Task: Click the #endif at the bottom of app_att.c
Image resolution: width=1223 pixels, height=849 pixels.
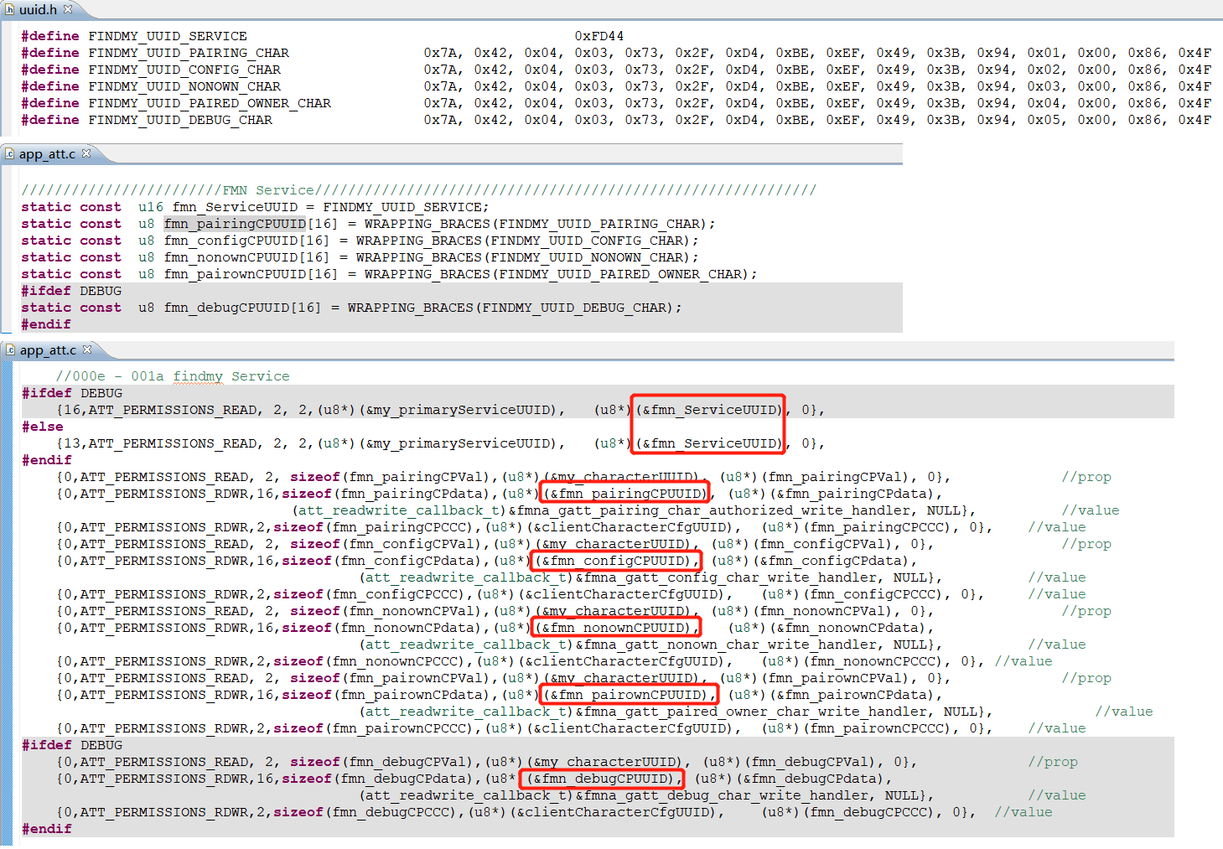Action: (46, 828)
